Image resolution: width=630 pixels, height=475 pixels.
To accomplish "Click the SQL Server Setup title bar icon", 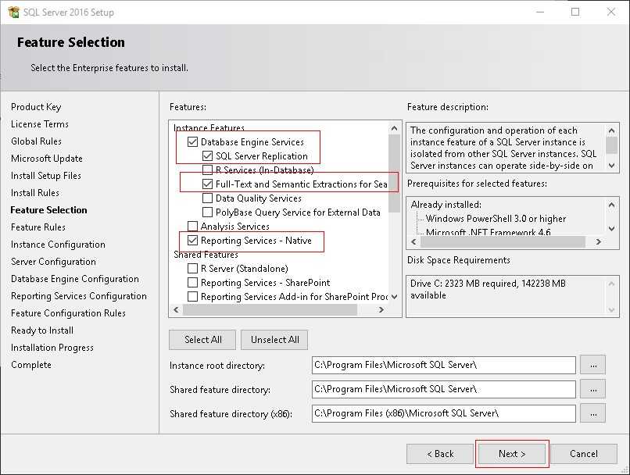I will [x=13, y=12].
